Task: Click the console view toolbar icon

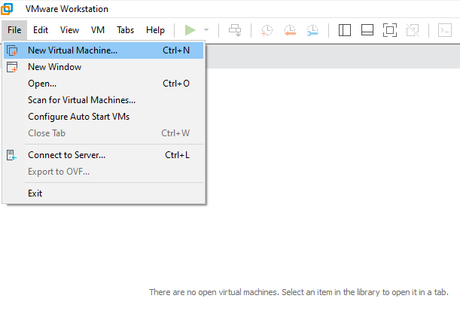Action: click(x=445, y=30)
